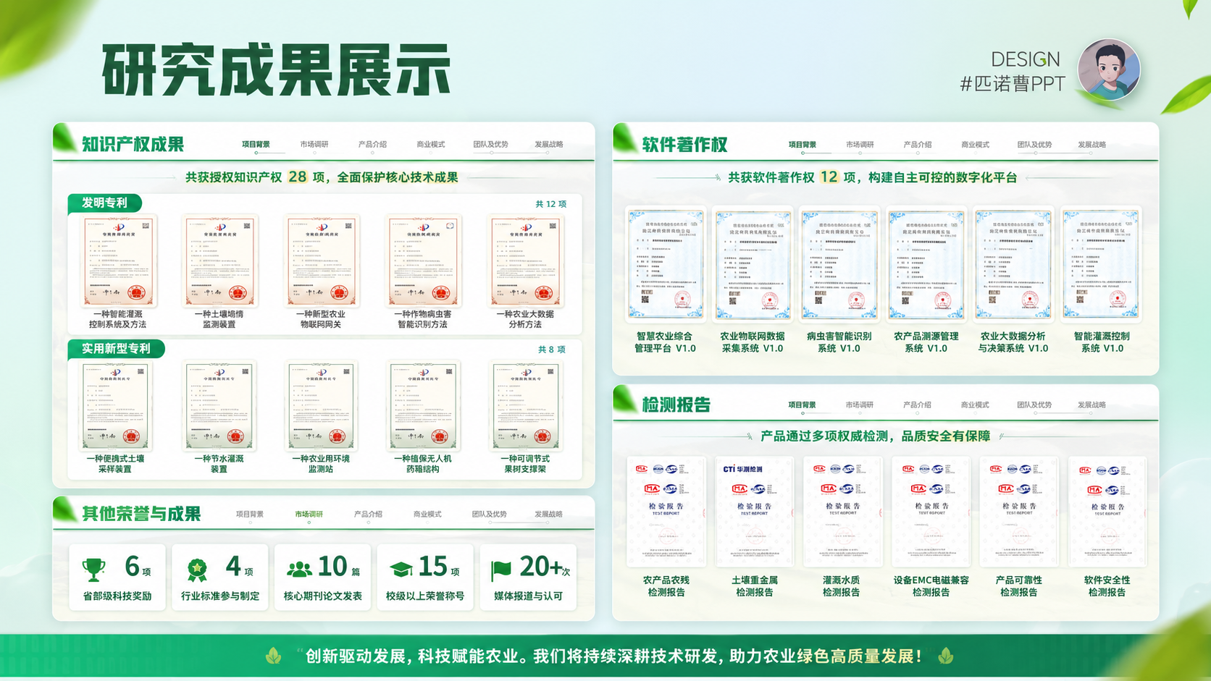Open the 一种作物病虫害智能识别方法 patent certificate

424,261
